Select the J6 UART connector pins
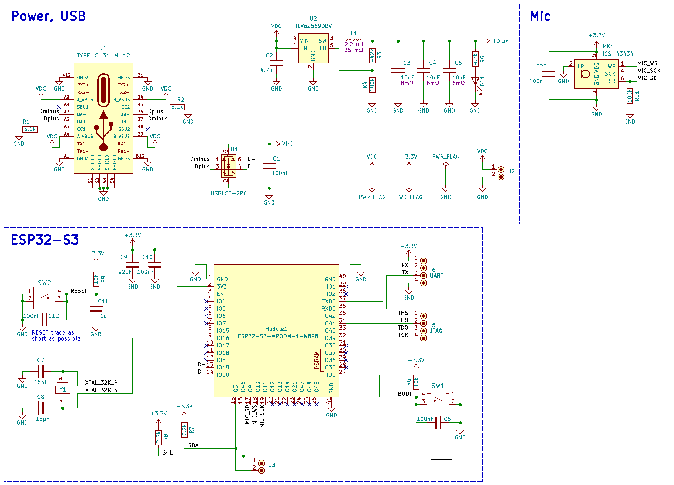Image resolution: width=674 pixels, height=485 pixels. pyautogui.click(x=424, y=272)
